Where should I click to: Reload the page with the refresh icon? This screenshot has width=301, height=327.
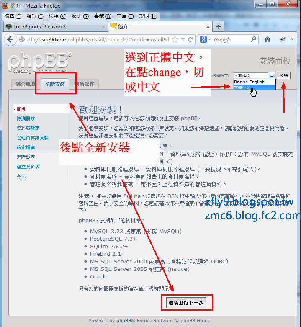click(190, 39)
